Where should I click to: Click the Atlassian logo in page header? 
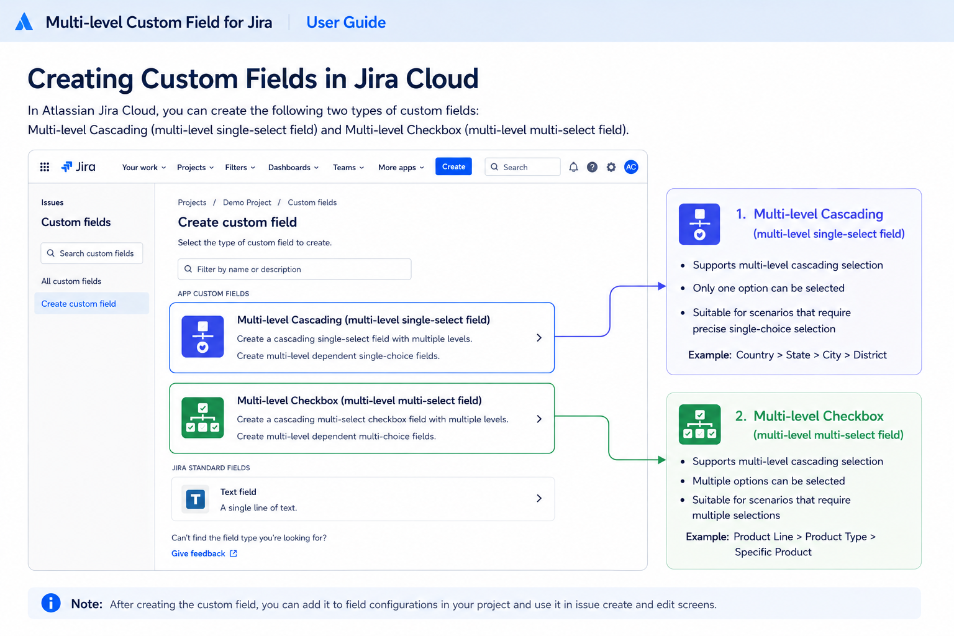click(24, 22)
